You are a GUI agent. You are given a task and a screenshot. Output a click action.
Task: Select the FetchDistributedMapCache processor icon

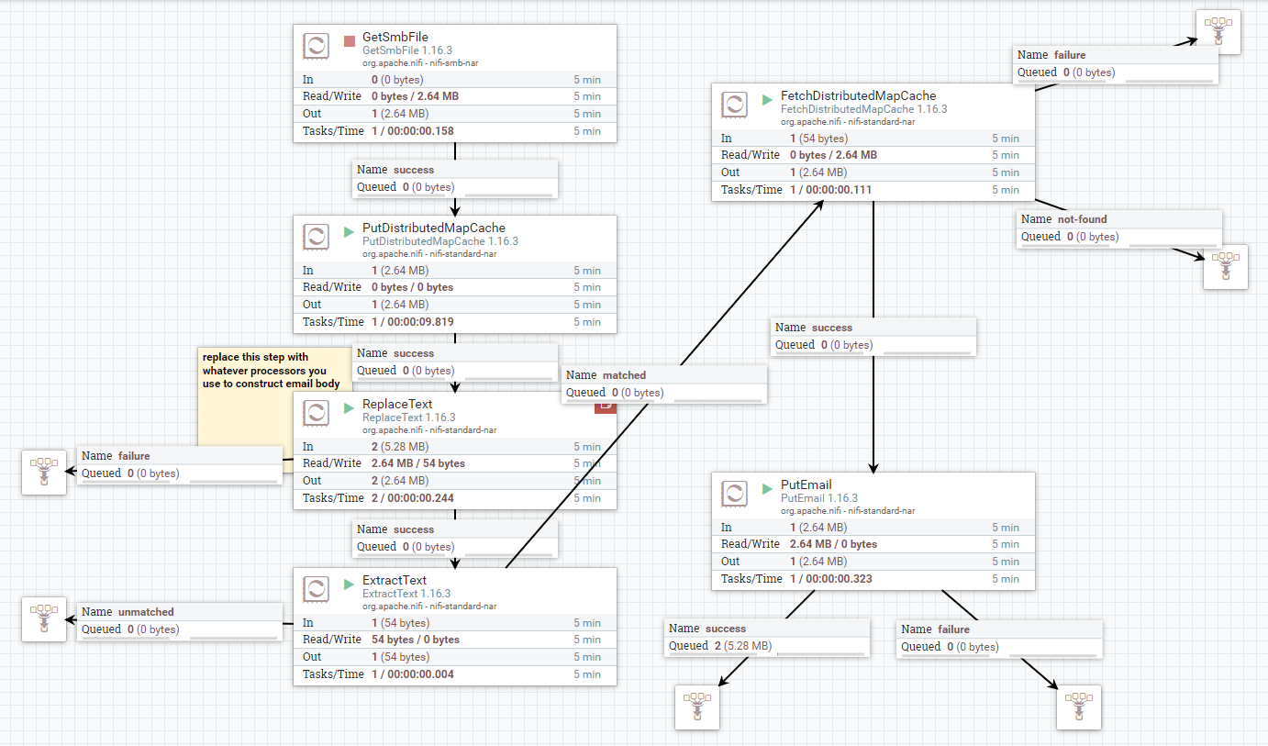click(x=734, y=104)
